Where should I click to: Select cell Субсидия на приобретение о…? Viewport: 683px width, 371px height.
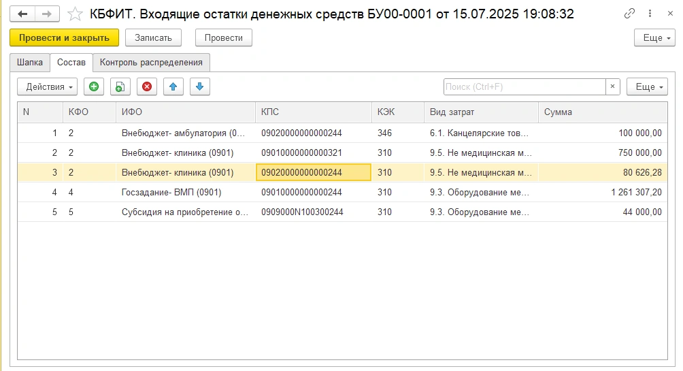coord(186,212)
